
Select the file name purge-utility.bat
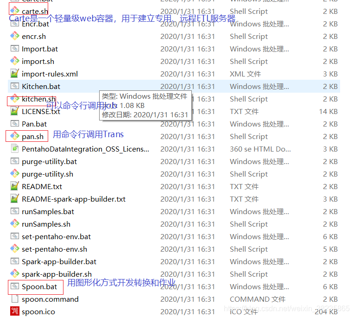[49, 162]
